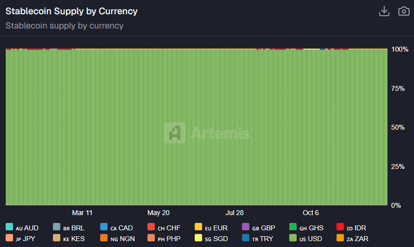Click the GBP purple legend swatch

tap(246, 227)
